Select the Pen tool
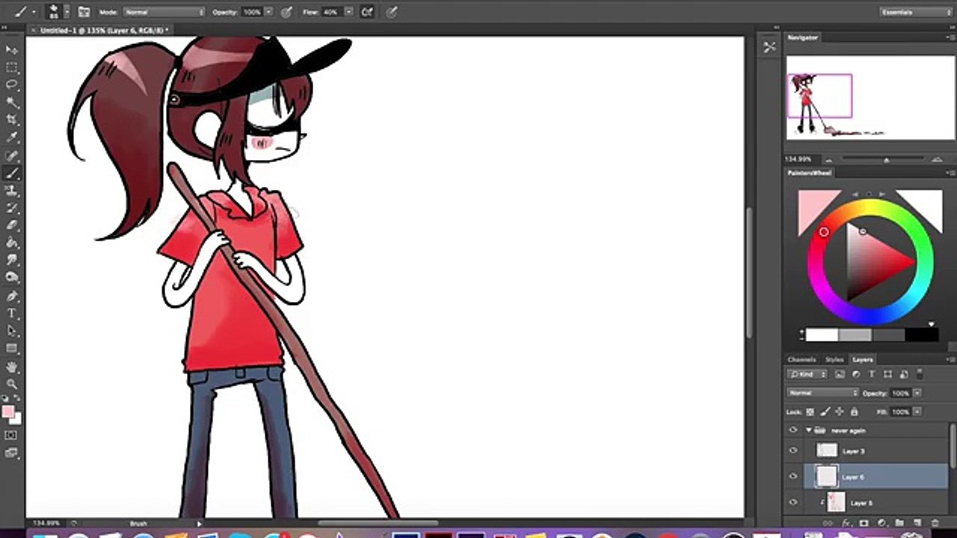The width and height of the screenshot is (957, 538). coord(12,296)
